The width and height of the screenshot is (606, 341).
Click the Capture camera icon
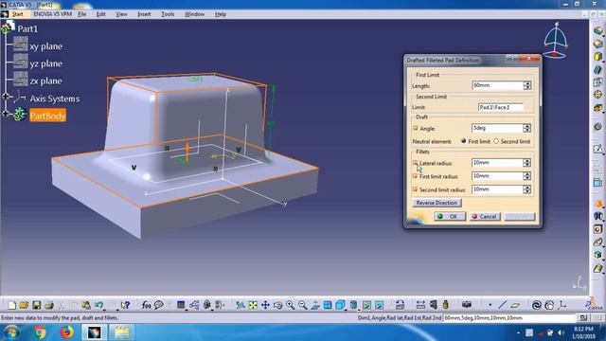click(467, 305)
